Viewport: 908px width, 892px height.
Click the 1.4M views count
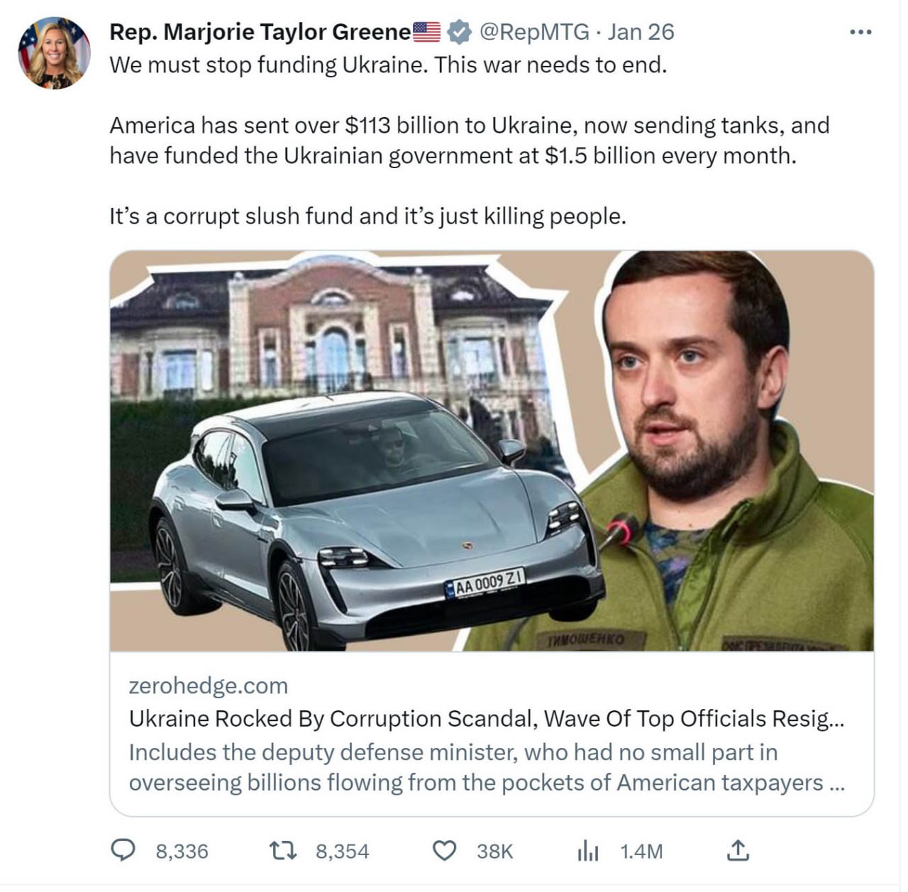pyautogui.click(x=641, y=851)
